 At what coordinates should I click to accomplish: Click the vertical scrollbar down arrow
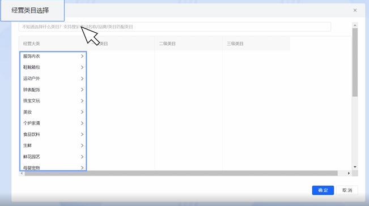tap(355, 167)
